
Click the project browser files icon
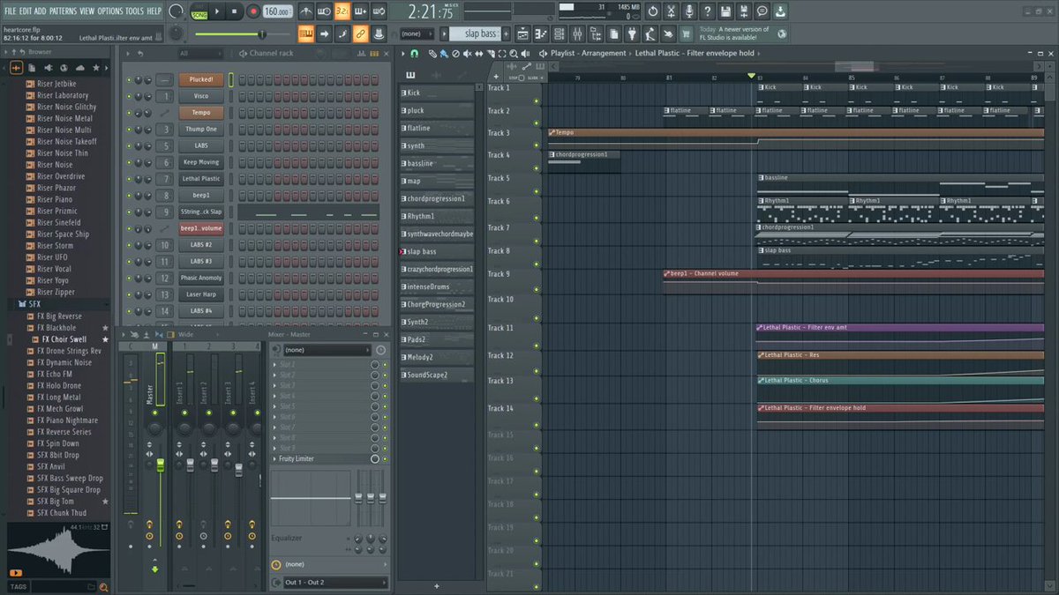tap(615, 33)
